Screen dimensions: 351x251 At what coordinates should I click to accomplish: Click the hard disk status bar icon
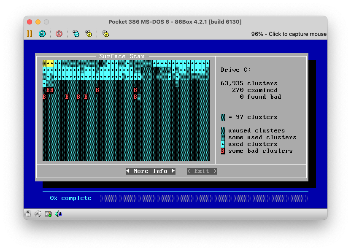(48, 214)
